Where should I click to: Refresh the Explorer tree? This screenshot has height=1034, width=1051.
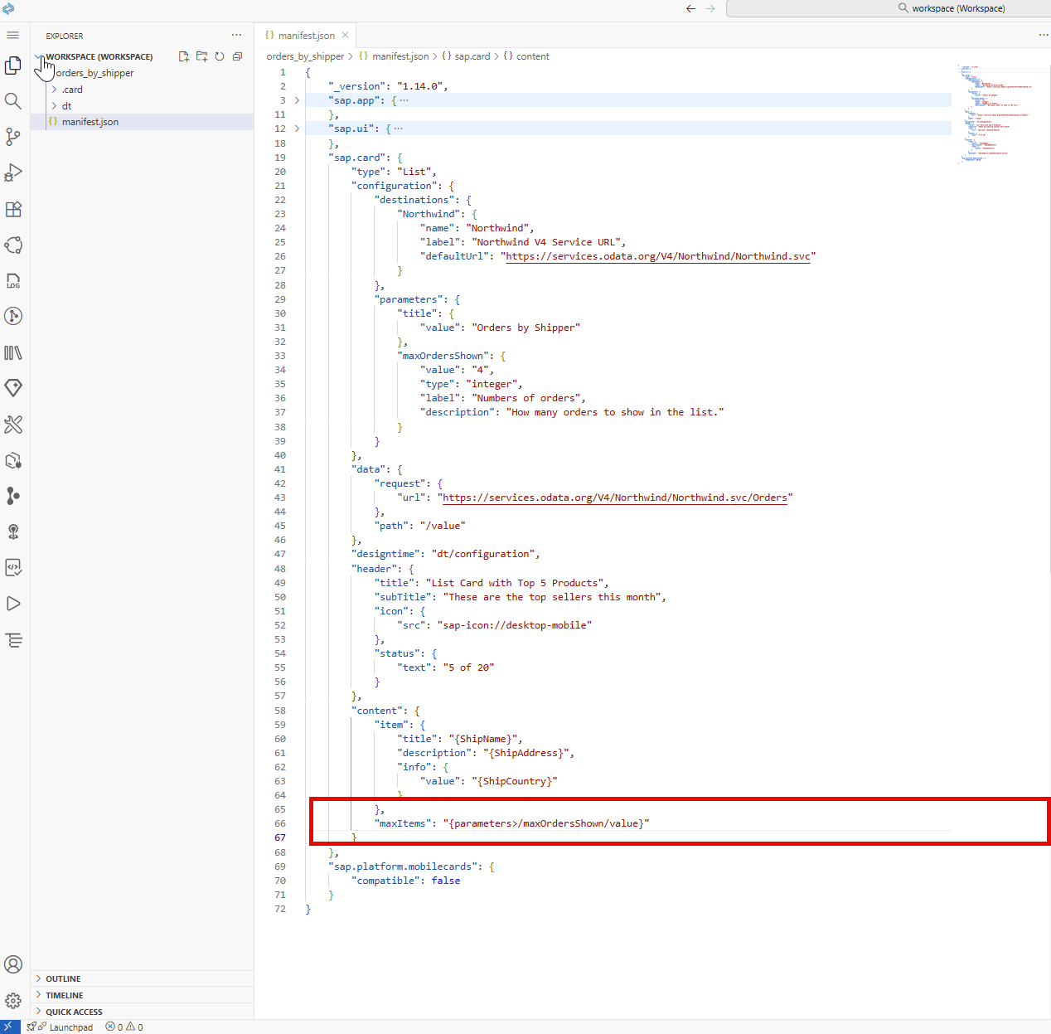tap(220, 56)
